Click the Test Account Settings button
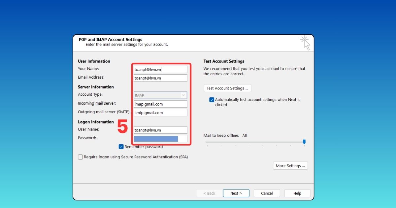The image size is (396, 208). [227, 88]
